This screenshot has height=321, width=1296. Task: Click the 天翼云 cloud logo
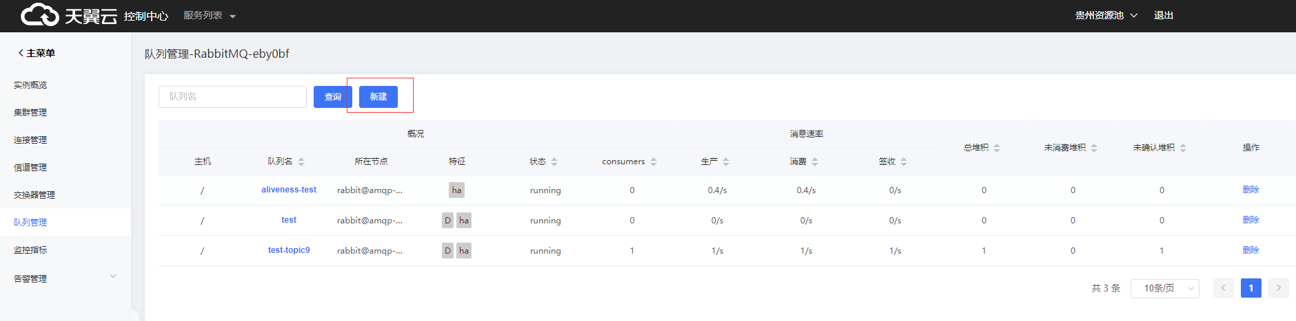pos(68,15)
